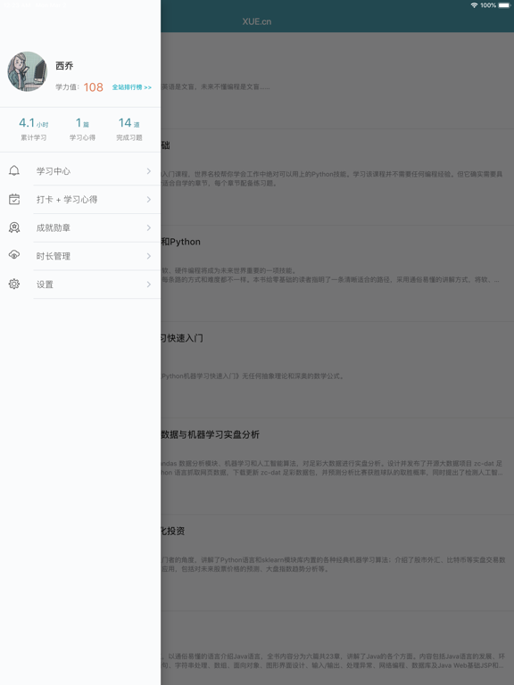The width and height of the screenshot is (514, 685).
Task: Tap the 成就勋章 medal icon
Action: [14, 227]
